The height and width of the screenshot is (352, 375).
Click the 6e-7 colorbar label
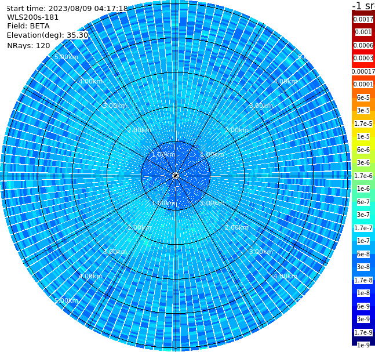click(363, 202)
